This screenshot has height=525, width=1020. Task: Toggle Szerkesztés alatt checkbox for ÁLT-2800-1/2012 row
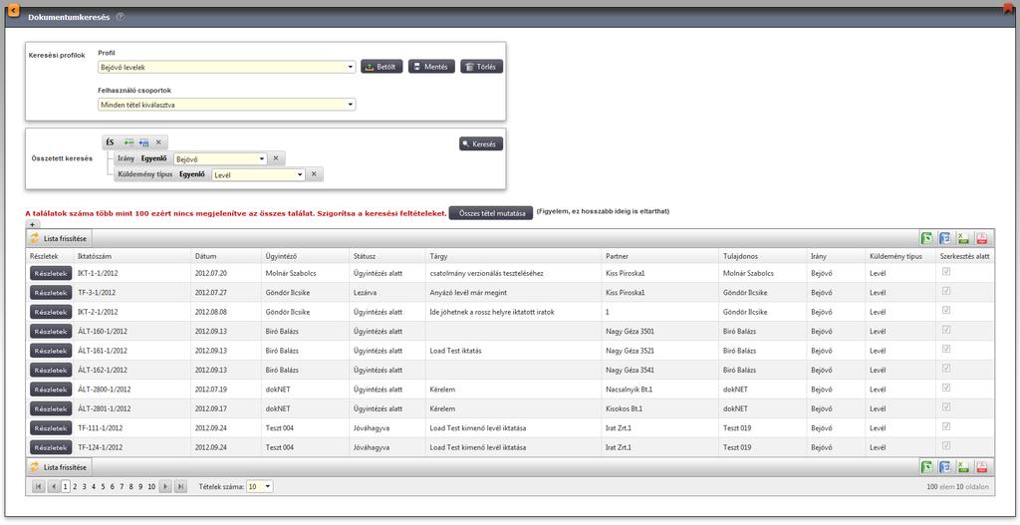coord(946,388)
